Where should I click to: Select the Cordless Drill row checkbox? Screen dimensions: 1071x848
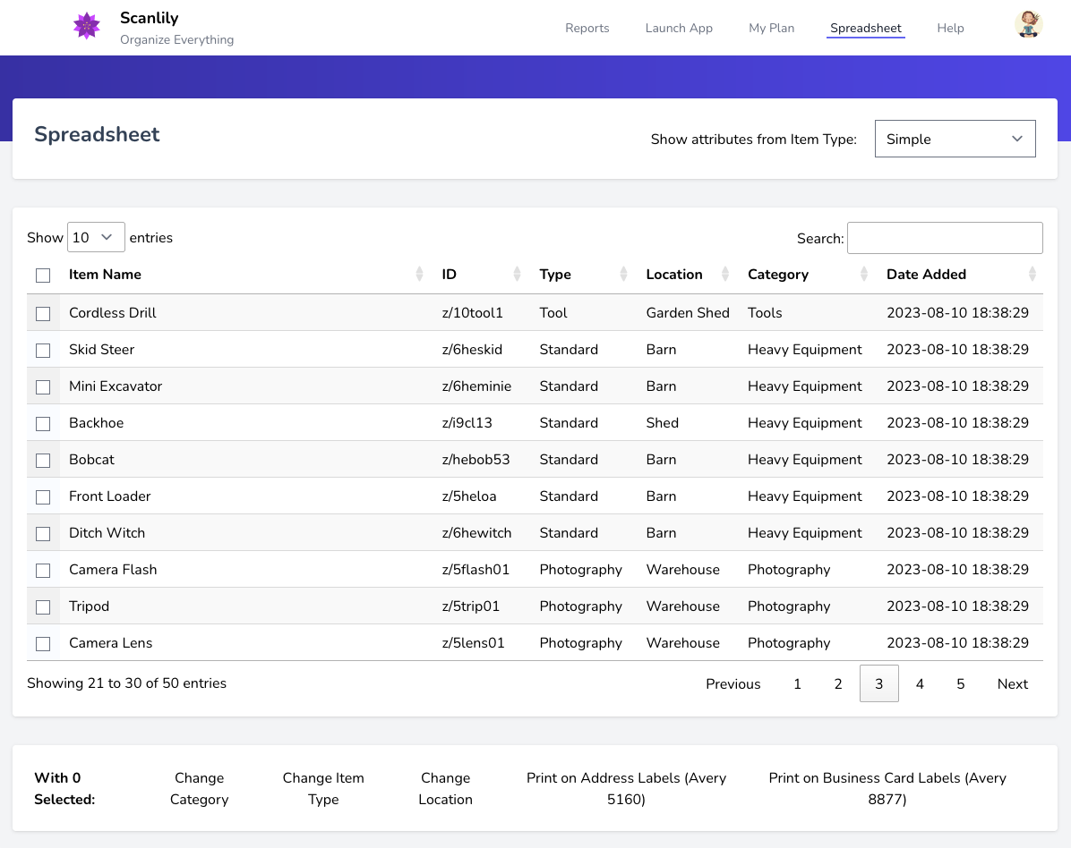coord(43,314)
